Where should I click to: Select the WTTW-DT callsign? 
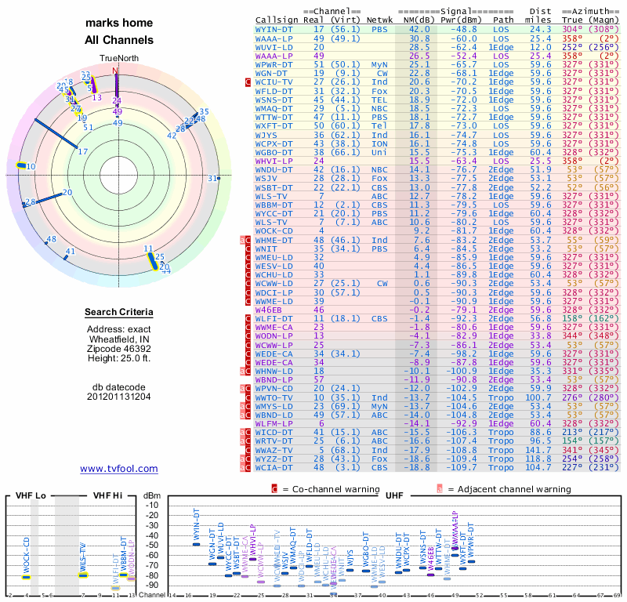(274, 118)
